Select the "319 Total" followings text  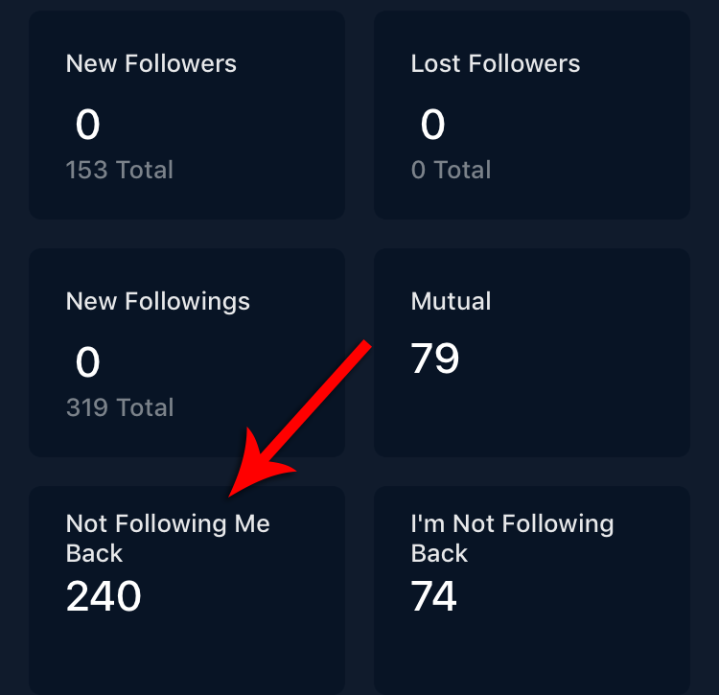[x=120, y=407]
